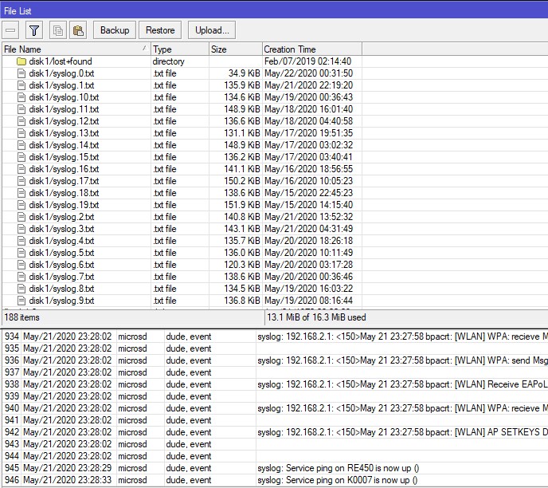Click creation time May/22/2020 00:31:50
548x488 pixels.
point(308,73)
